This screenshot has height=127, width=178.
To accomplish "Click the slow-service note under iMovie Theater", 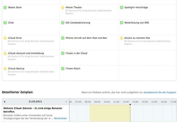I will pyautogui.click(x=88, y=12).
